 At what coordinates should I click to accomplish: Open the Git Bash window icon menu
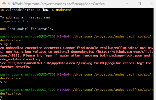[4, 4]
